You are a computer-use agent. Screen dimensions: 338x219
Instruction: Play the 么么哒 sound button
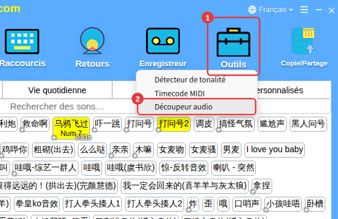point(92,150)
